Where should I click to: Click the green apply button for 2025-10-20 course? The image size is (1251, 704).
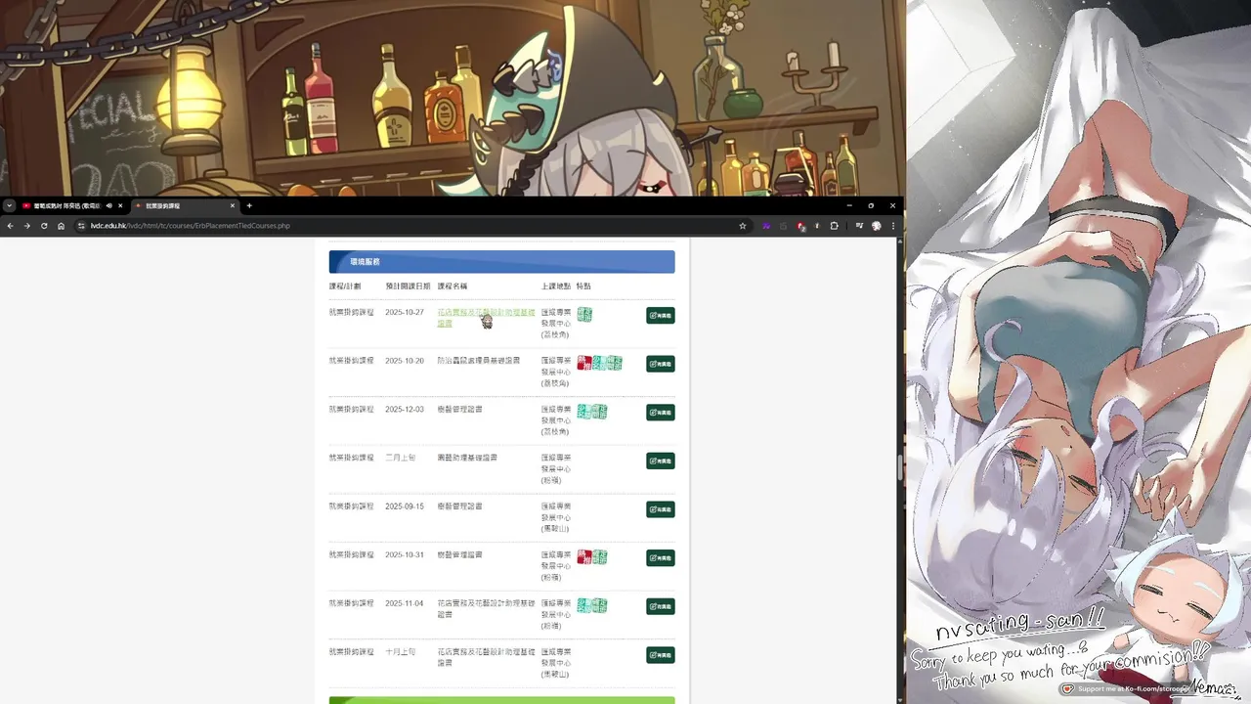click(x=661, y=364)
